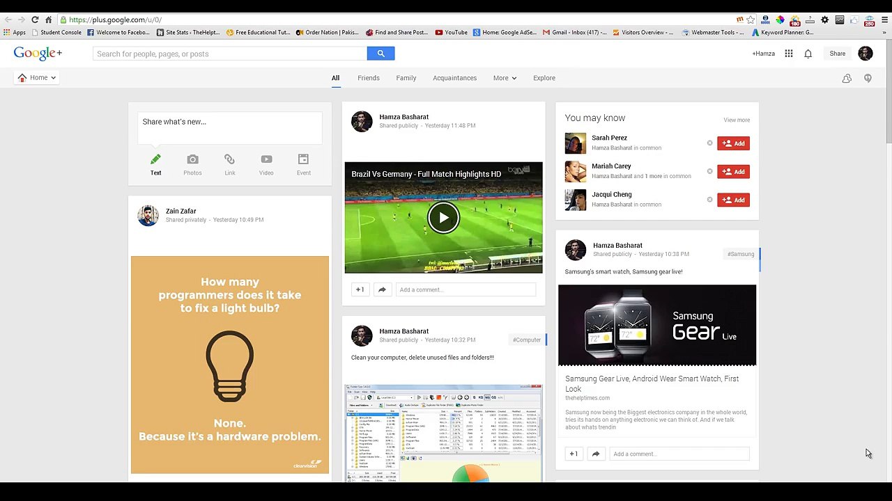Focus the search people, pages, or posts field
892x501 pixels.
[230, 54]
